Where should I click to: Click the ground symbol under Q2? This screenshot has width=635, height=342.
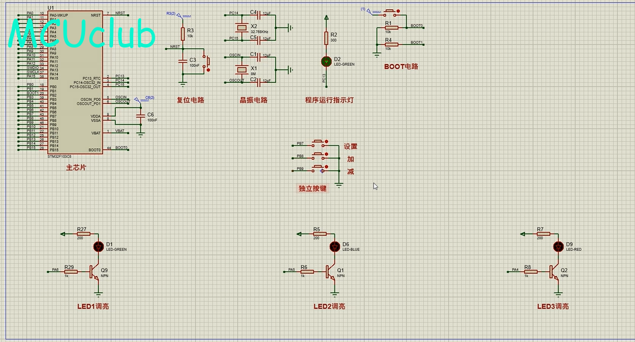[558, 294]
